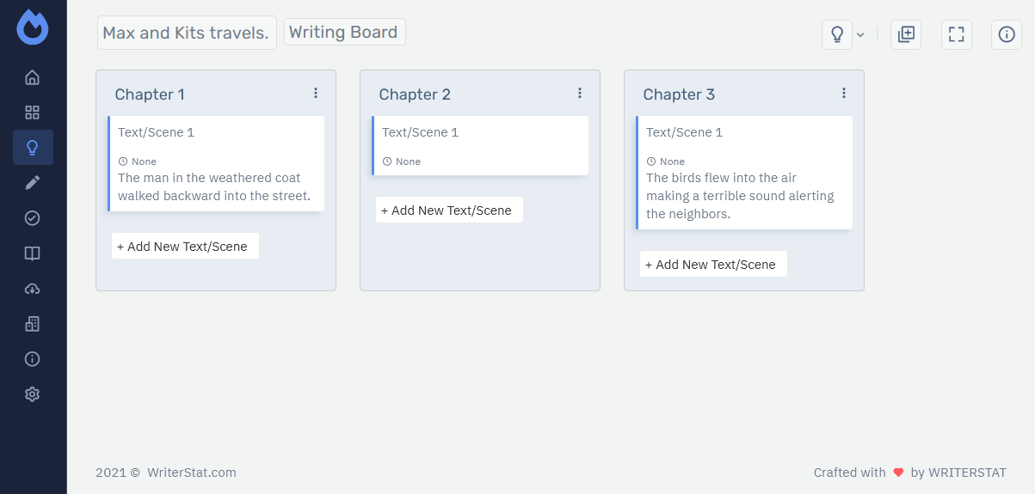Open the building icon in sidebar
This screenshot has width=1035, height=494.
33,324
